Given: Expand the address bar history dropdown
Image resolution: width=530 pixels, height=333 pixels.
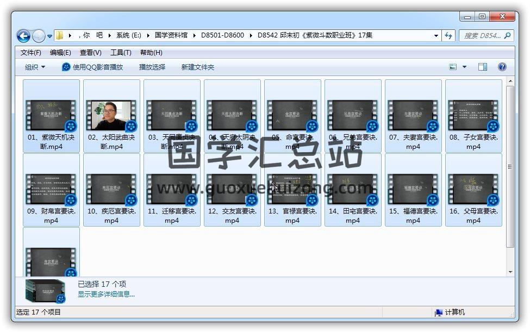Looking at the screenshot, I should tap(436, 36).
